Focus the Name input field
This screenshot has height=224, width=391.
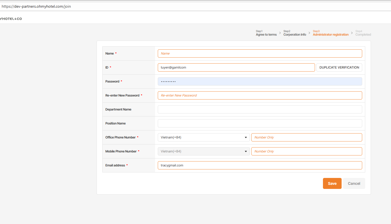click(260, 53)
